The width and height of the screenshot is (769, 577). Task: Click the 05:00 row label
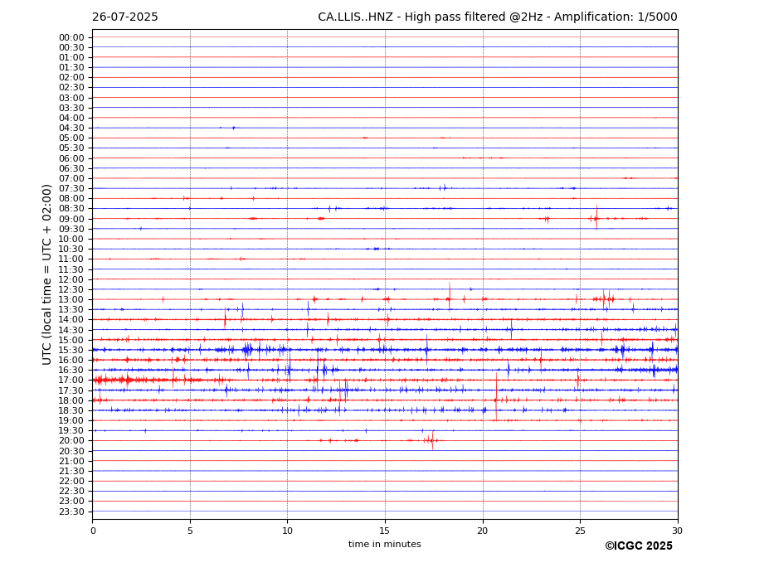(71, 138)
